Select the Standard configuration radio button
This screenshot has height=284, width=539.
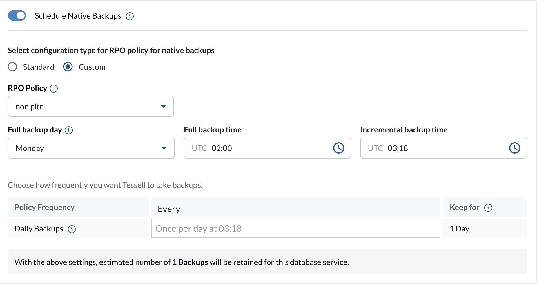(12, 67)
